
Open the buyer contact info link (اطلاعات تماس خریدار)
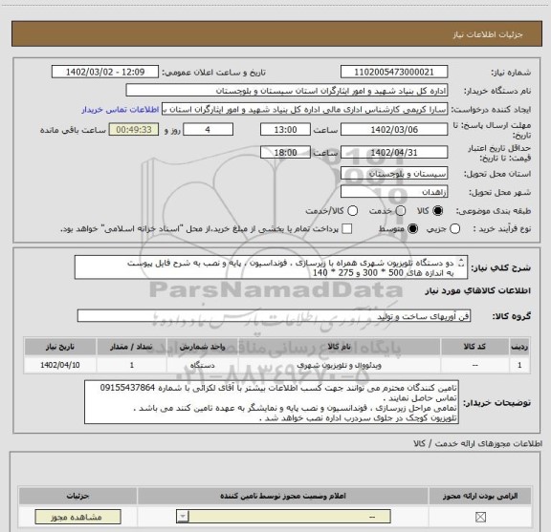point(121,110)
